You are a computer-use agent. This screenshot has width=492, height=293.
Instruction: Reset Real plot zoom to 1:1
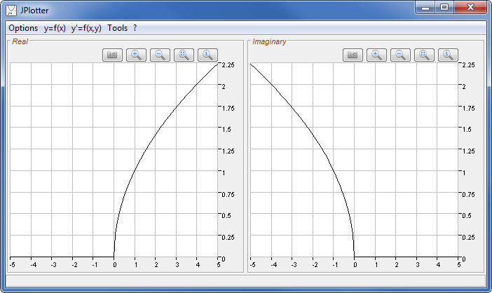pos(208,55)
